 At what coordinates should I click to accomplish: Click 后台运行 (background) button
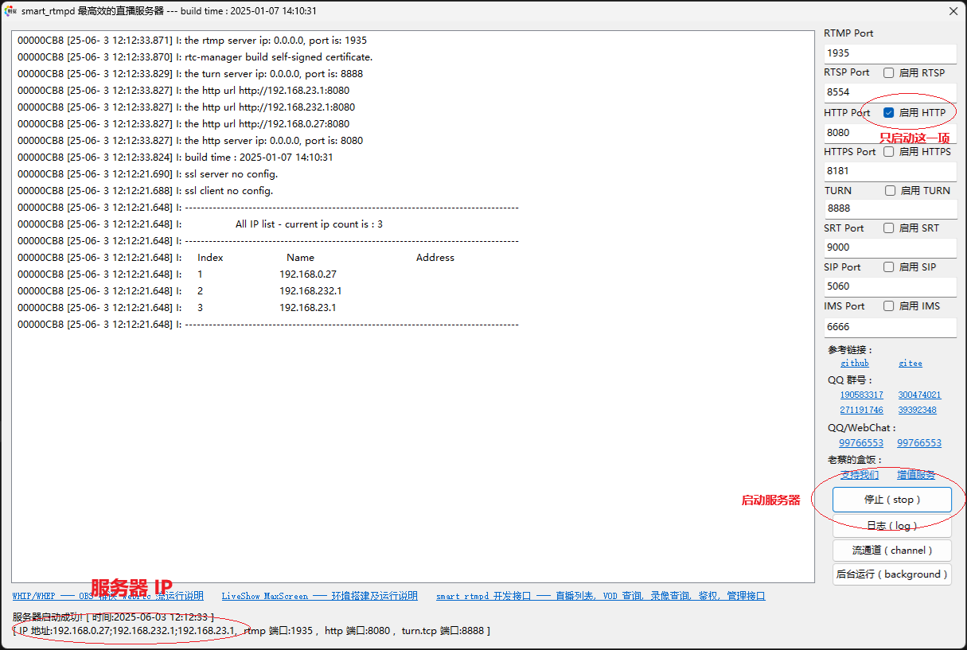[x=892, y=574]
